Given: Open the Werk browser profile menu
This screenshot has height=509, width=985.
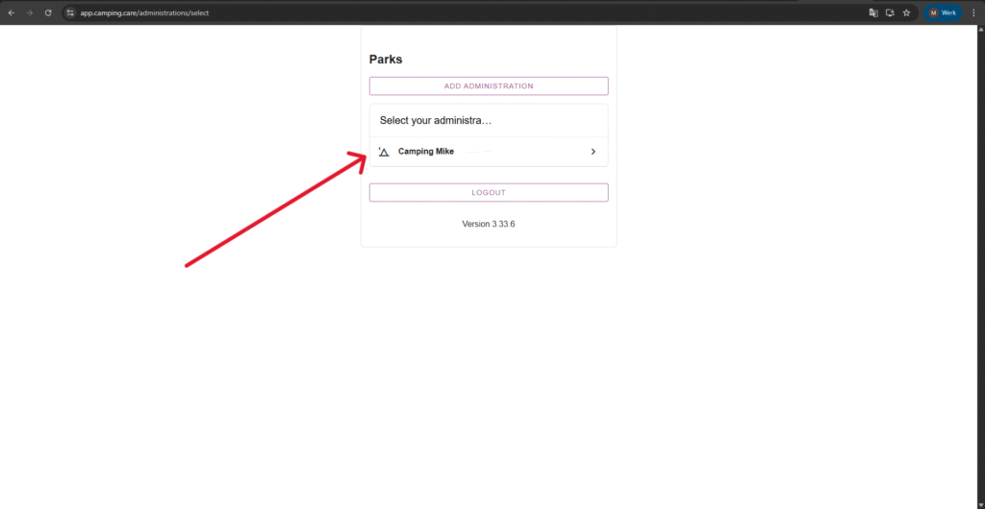Looking at the screenshot, I should (943, 12).
